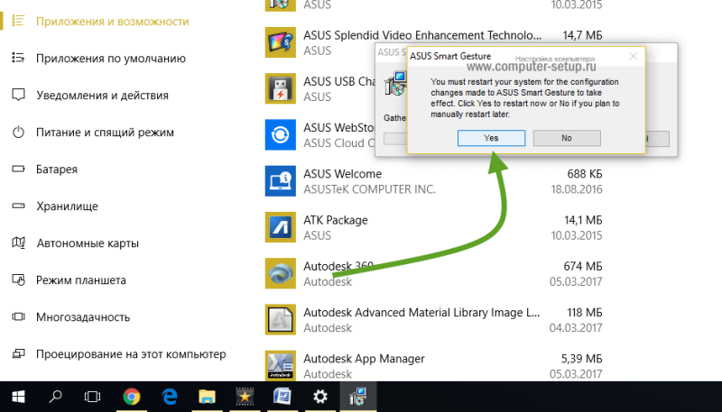This screenshot has width=722, height=412.
Task: Select the ATK Package app icon
Action: tap(280, 227)
